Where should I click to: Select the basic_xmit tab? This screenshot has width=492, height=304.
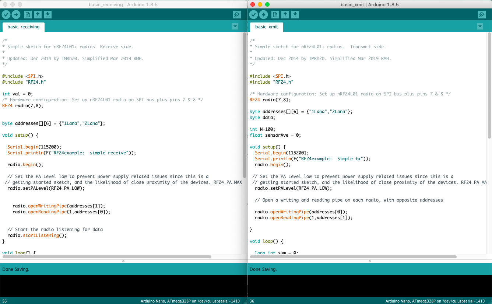267,27
